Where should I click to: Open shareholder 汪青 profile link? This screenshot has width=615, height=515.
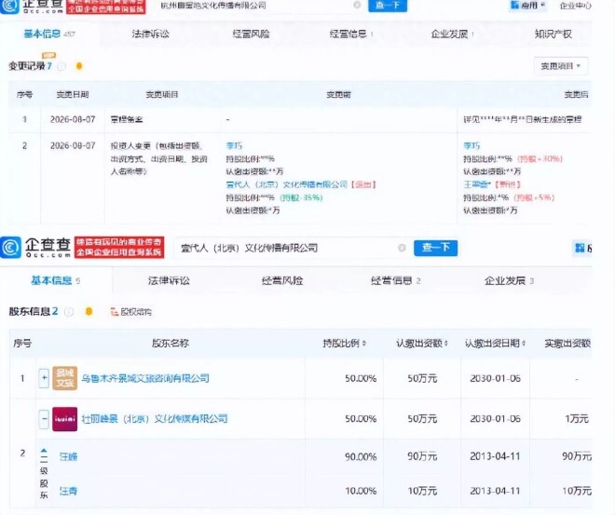point(68,491)
